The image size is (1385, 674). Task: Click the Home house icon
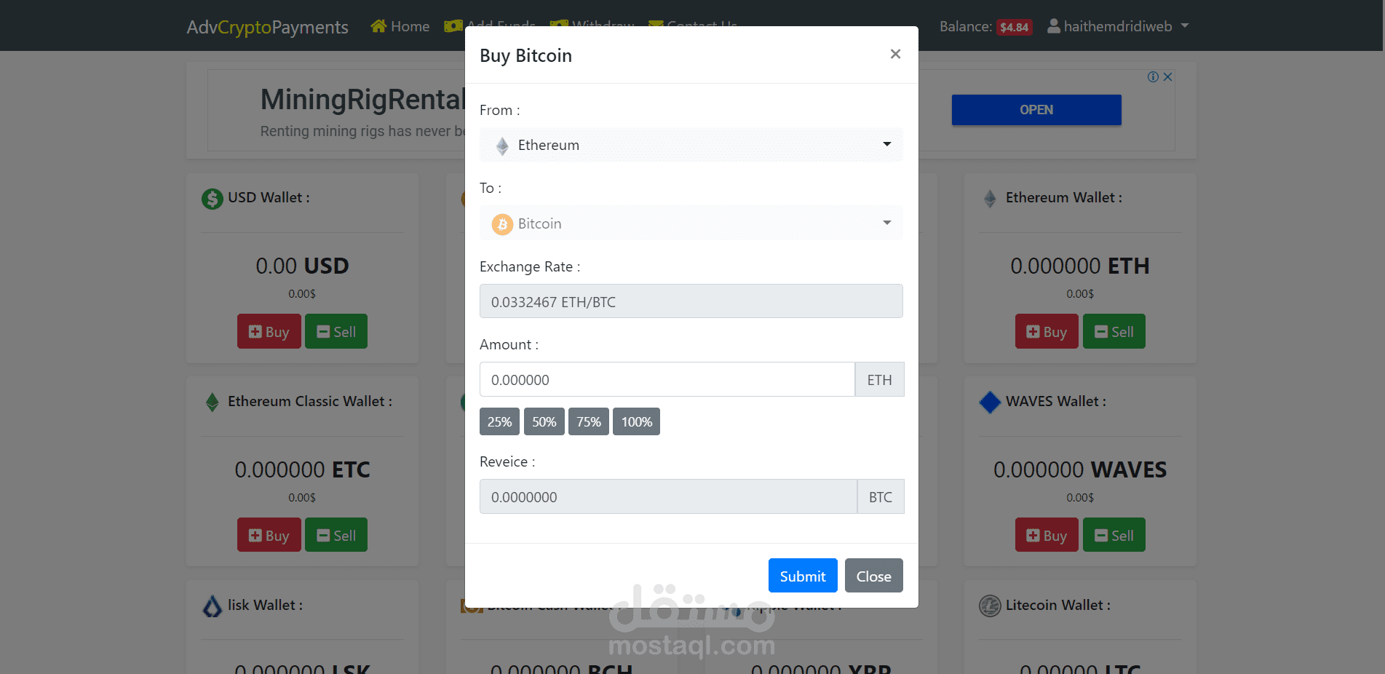(x=378, y=26)
